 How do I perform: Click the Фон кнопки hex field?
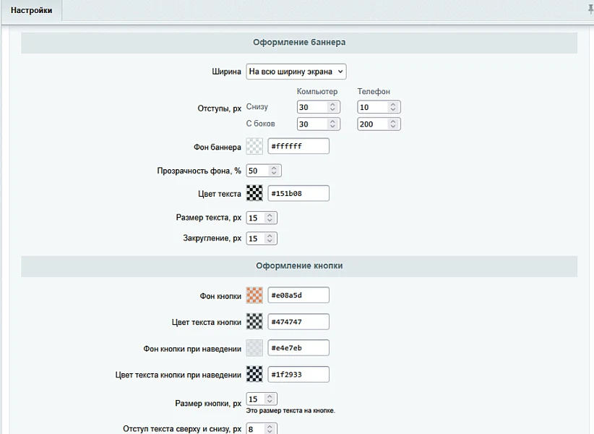(298, 295)
